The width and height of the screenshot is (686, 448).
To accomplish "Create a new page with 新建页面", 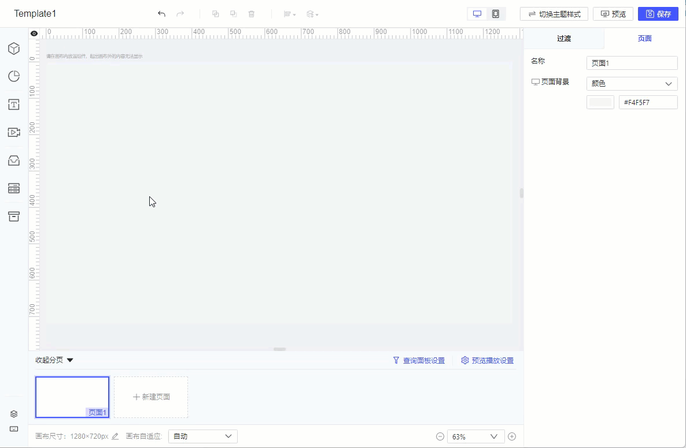I will 150,397.
